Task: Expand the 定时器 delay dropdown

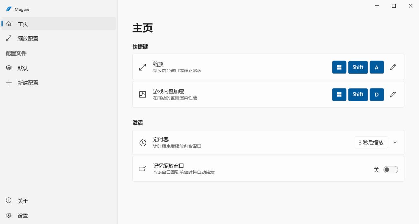Action: [x=395, y=142]
